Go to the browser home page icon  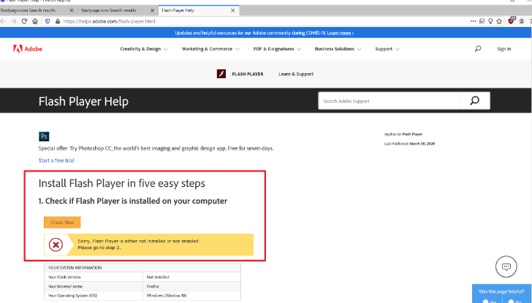tap(35, 21)
